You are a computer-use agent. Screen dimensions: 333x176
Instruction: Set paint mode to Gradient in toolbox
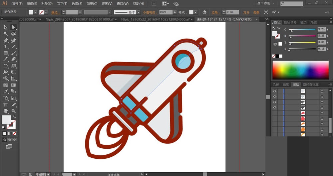[x=10, y=133]
